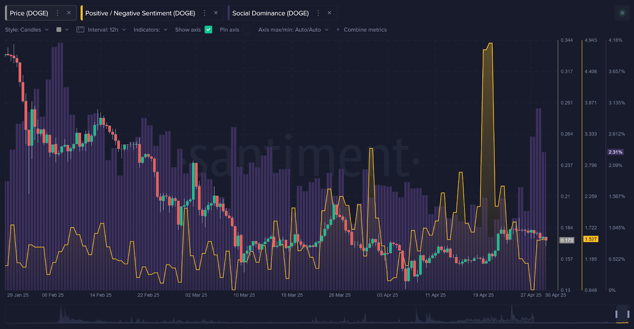
Task: Remove Social Dominance (DOGE) metric
Action: point(329,13)
